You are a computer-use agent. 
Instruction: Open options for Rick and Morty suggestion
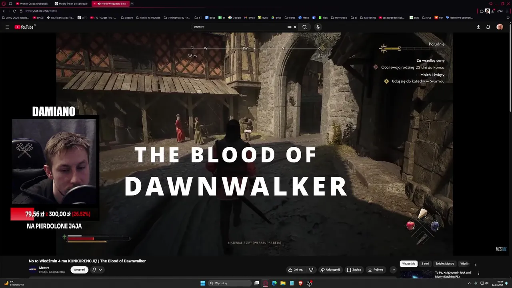click(x=479, y=273)
